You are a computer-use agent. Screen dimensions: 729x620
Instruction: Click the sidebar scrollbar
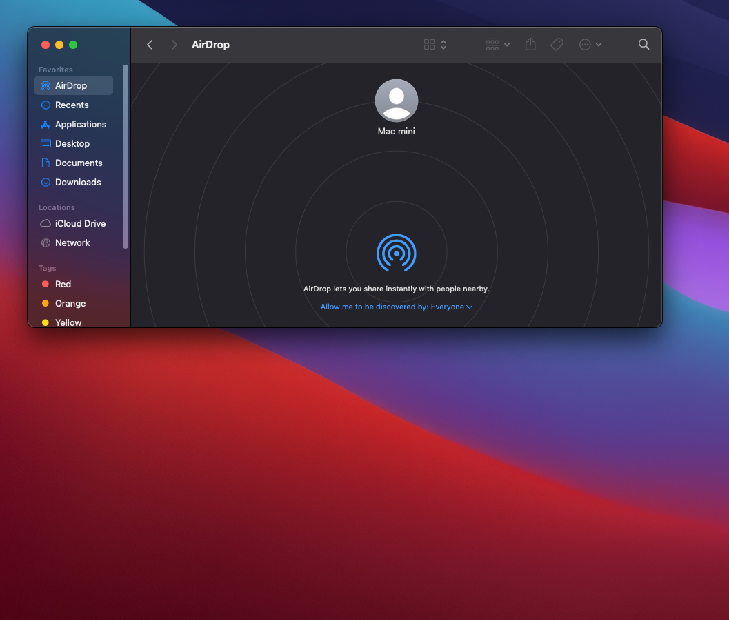[x=125, y=156]
